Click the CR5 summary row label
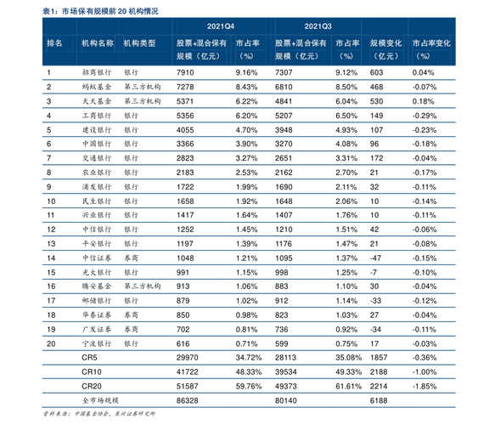Screen dimensions: 495x425 coord(89,357)
